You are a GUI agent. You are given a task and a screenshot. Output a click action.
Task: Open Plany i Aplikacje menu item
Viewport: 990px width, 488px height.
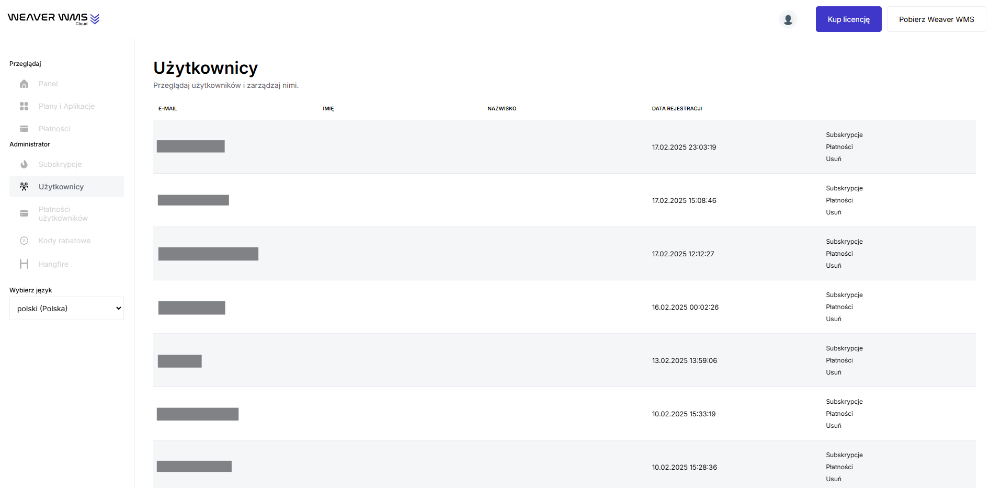pos(66,106)
